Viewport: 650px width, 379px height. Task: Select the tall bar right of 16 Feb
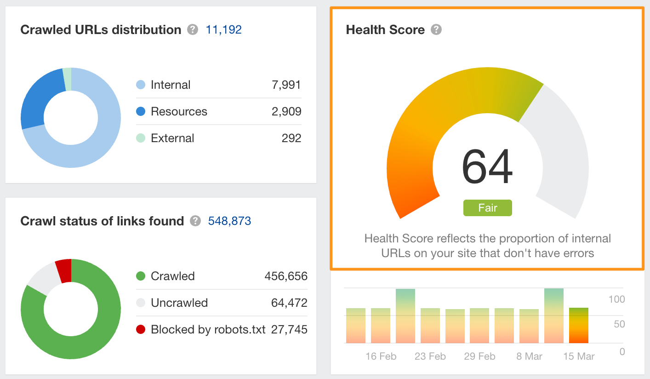[x=405, y=316]
